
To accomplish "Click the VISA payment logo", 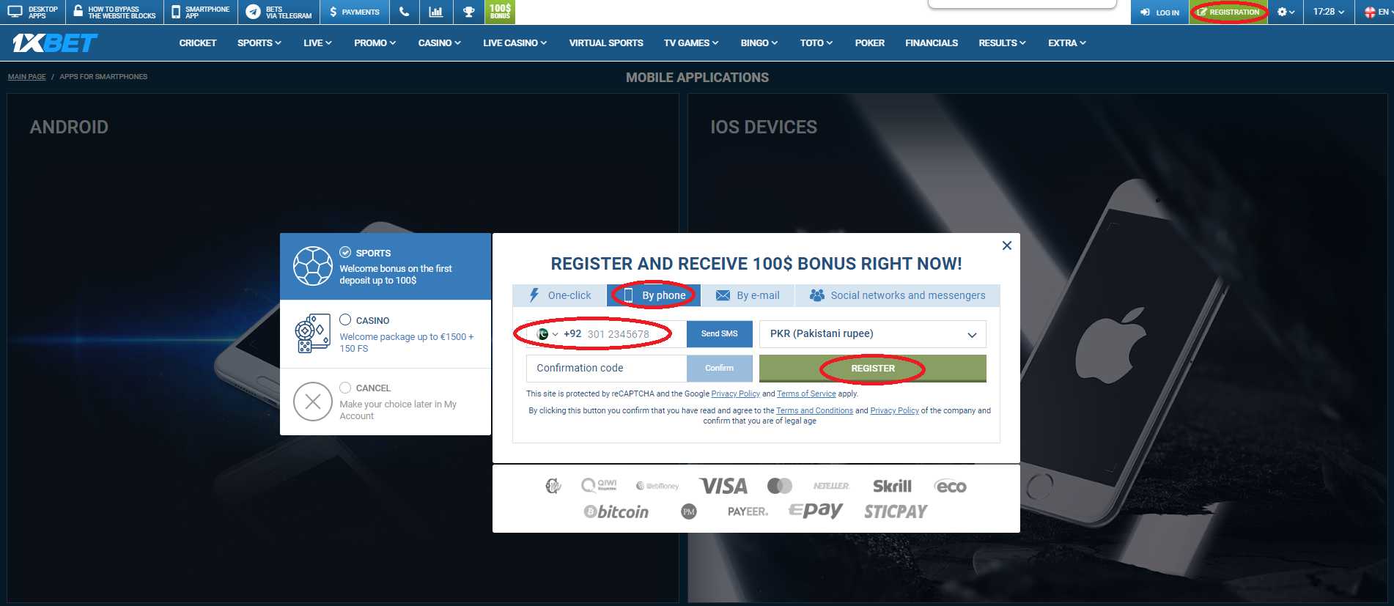I will pyautogui.click(x=723, y=486).
